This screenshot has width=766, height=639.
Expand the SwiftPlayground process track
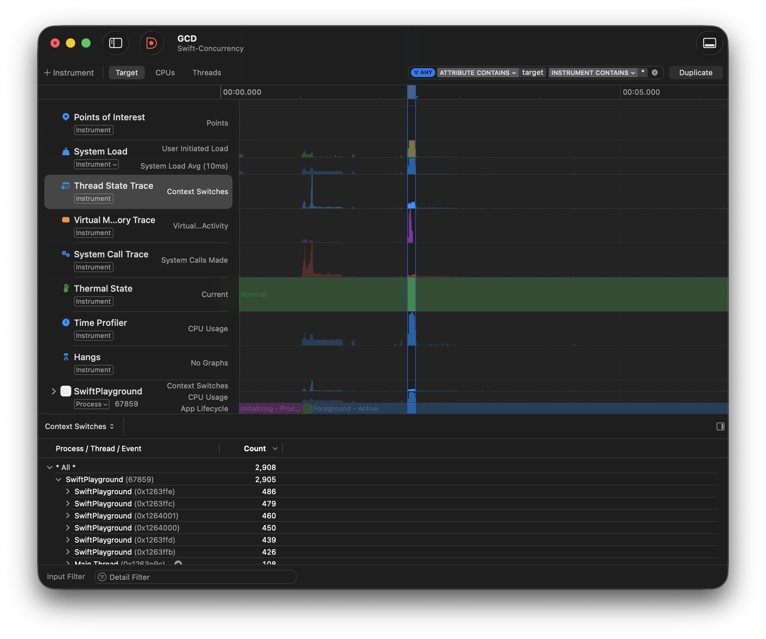[x=54, y=391]
